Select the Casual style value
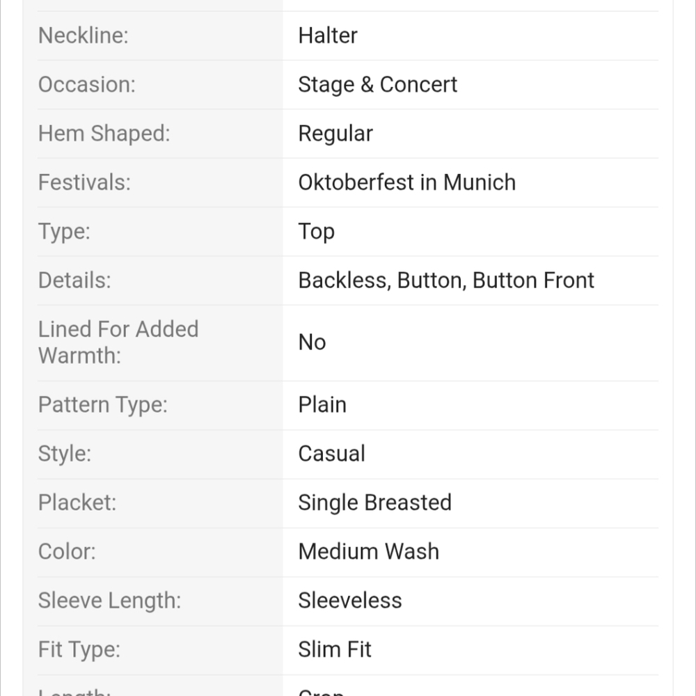 (x=331, y=454)
